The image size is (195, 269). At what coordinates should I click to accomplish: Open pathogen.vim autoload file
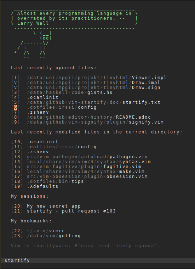coord(79,157)
